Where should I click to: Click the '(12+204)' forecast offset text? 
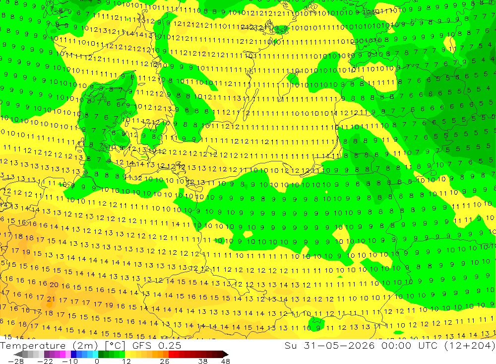click(x=469, y=346)
